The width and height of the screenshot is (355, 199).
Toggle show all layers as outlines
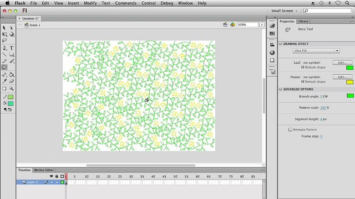[x=62, y=176]
